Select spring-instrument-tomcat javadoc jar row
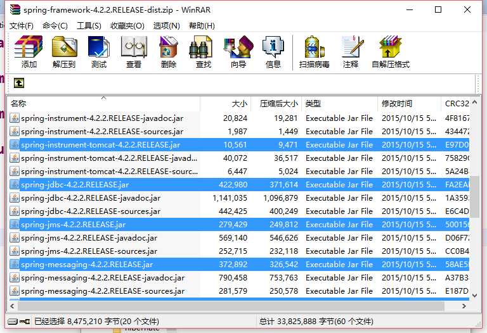Image resolution: width=487 pixels, height=333 pixels. [238, 158]
